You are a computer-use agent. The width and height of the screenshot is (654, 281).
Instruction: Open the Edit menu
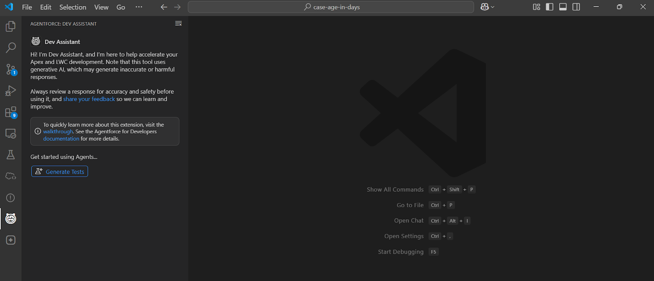click(46, 7)
